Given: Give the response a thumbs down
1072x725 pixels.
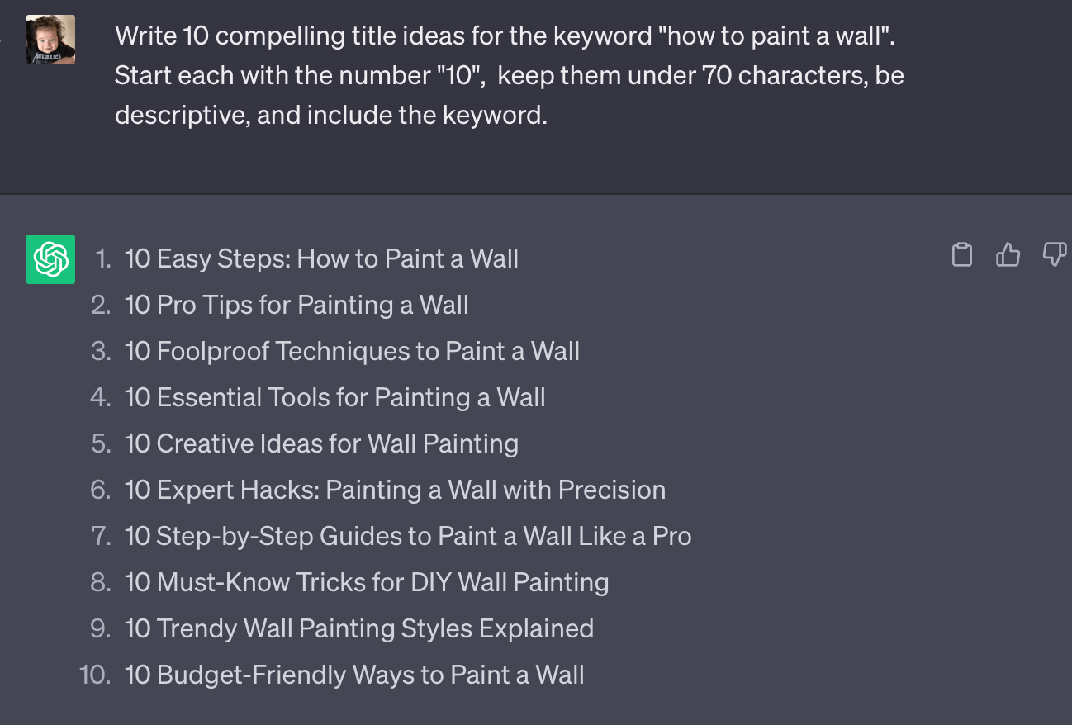Looking at the screenshot, I should pyautogui.click(x=1055, y=255).
